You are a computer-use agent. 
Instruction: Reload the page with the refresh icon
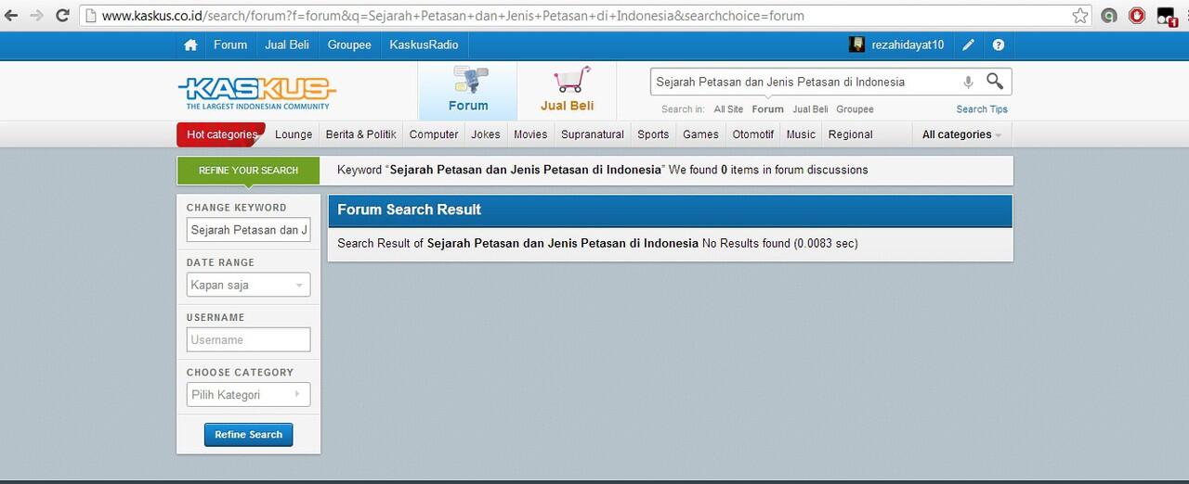[62, 16]
